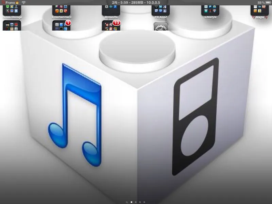Viewport: 272px width, 204px height.
Task: Open folder with badge showing 1
Action: (x=62, y=26)
